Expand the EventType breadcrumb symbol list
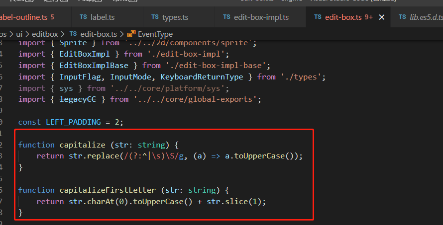The width and height of the screenshot is (443, 225). [x=155, y=34]
